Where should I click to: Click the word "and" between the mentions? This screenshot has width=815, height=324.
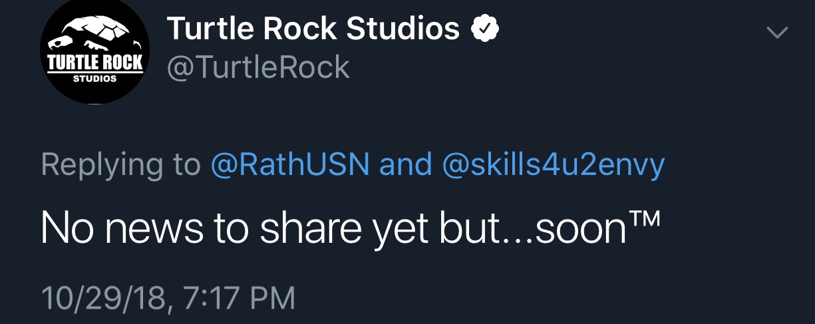click(405, 165)
